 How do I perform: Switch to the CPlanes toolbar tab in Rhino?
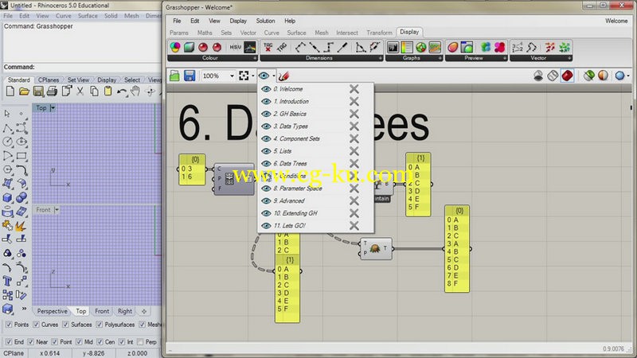(49, 80)
